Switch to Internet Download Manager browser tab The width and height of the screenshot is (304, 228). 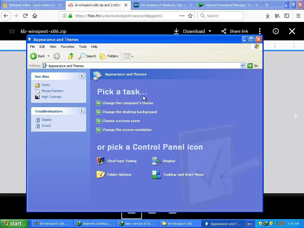click(229, 5)
